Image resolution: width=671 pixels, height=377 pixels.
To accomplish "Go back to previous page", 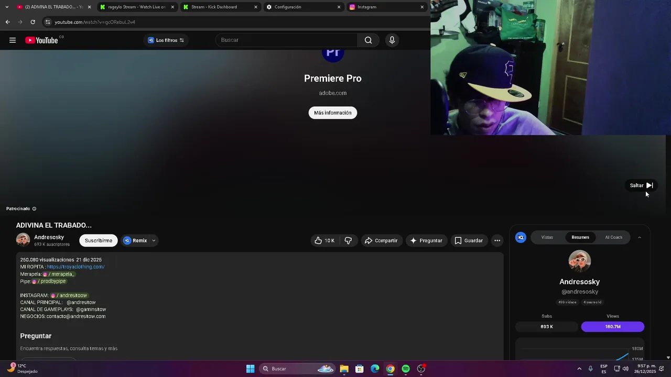I will click(x=7, y=22).
